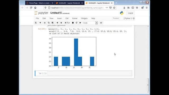Bookmark this page with star icon

[114, 8]
